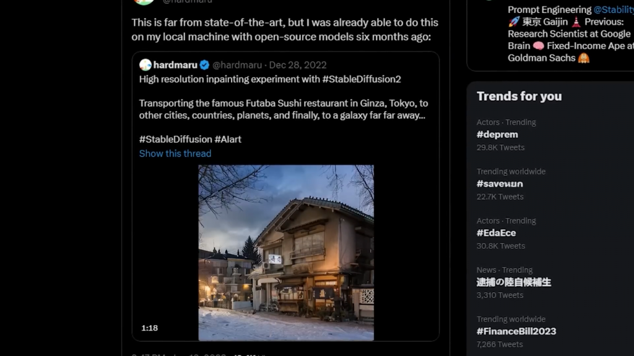Click the Show this thread link
Viewport: 634px width, 356px height.
point(175,153)
